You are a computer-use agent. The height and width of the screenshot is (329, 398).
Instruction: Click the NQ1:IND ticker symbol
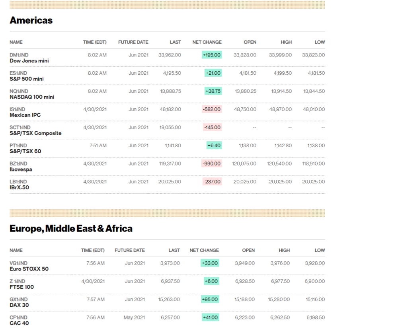click(19, 91)
